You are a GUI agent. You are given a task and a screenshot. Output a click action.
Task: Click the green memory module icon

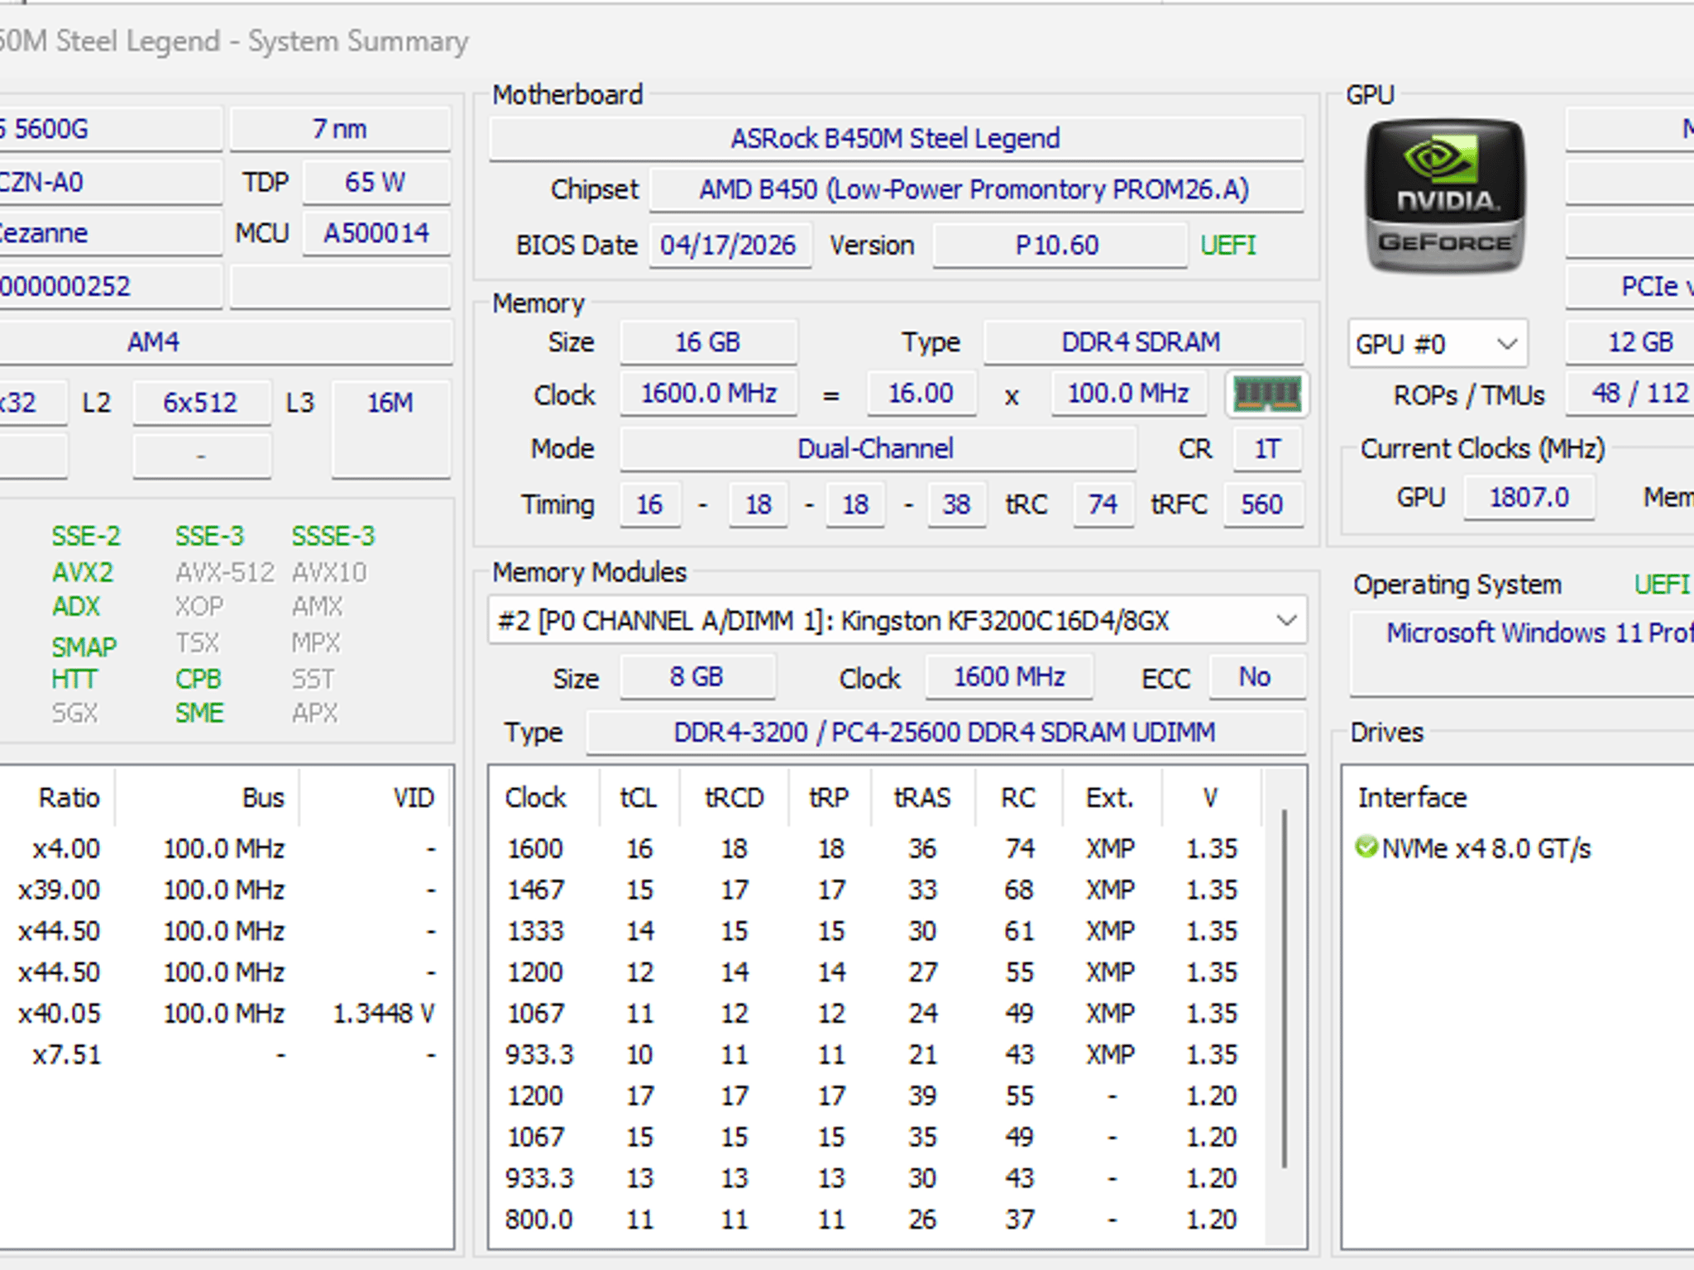click(x=1266, y=394)
